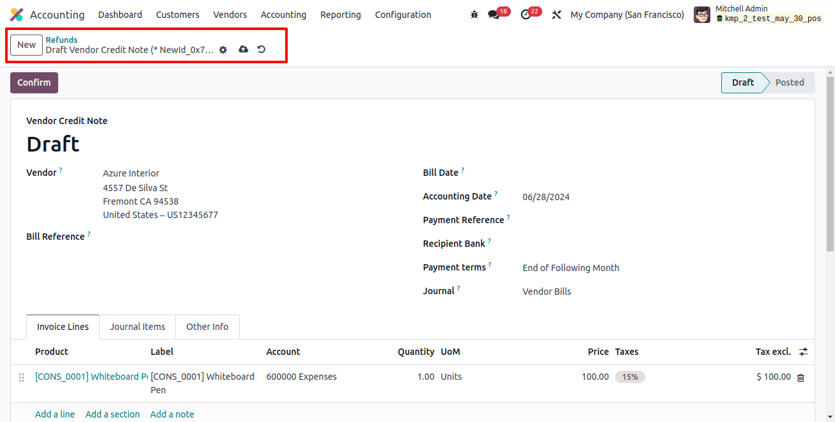Image resolution: width=835 pixels, height=422 pixels.
Task: Open the debug bug icon
Action: point(474,15)
